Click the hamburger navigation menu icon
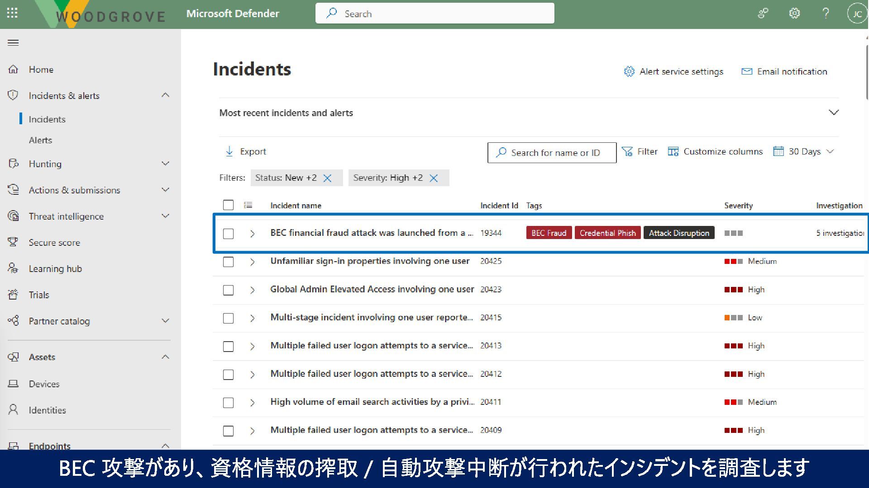 pos(13,43)
